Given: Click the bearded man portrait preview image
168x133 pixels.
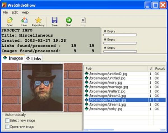Looking at the screenshot, I should (43, 87).
